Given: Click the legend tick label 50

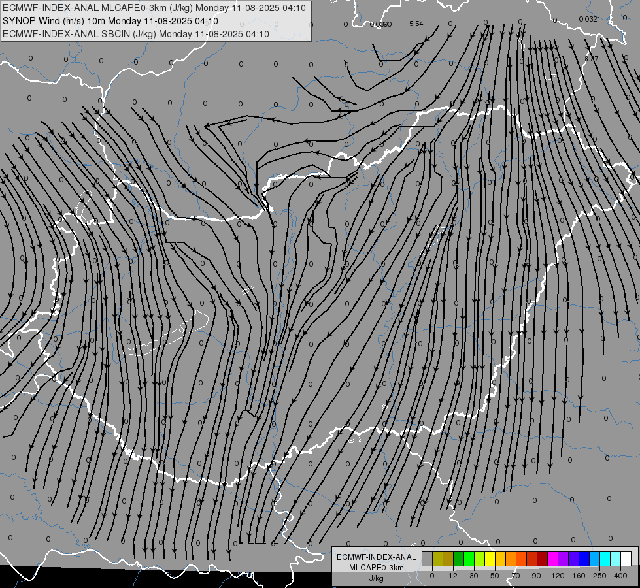Looking at the screenshot, I should point(495,576).
